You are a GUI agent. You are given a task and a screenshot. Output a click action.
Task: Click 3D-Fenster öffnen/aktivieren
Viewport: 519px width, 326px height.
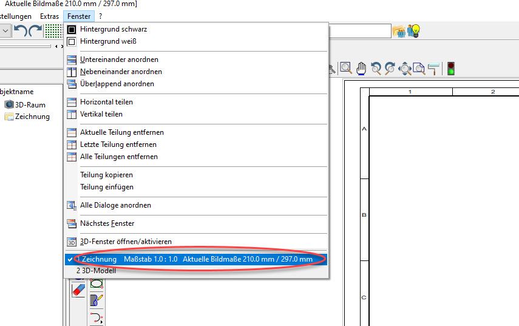click(x=196, y=242)
